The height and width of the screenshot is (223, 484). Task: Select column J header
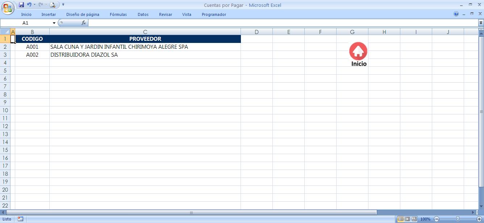pos(448,32)
